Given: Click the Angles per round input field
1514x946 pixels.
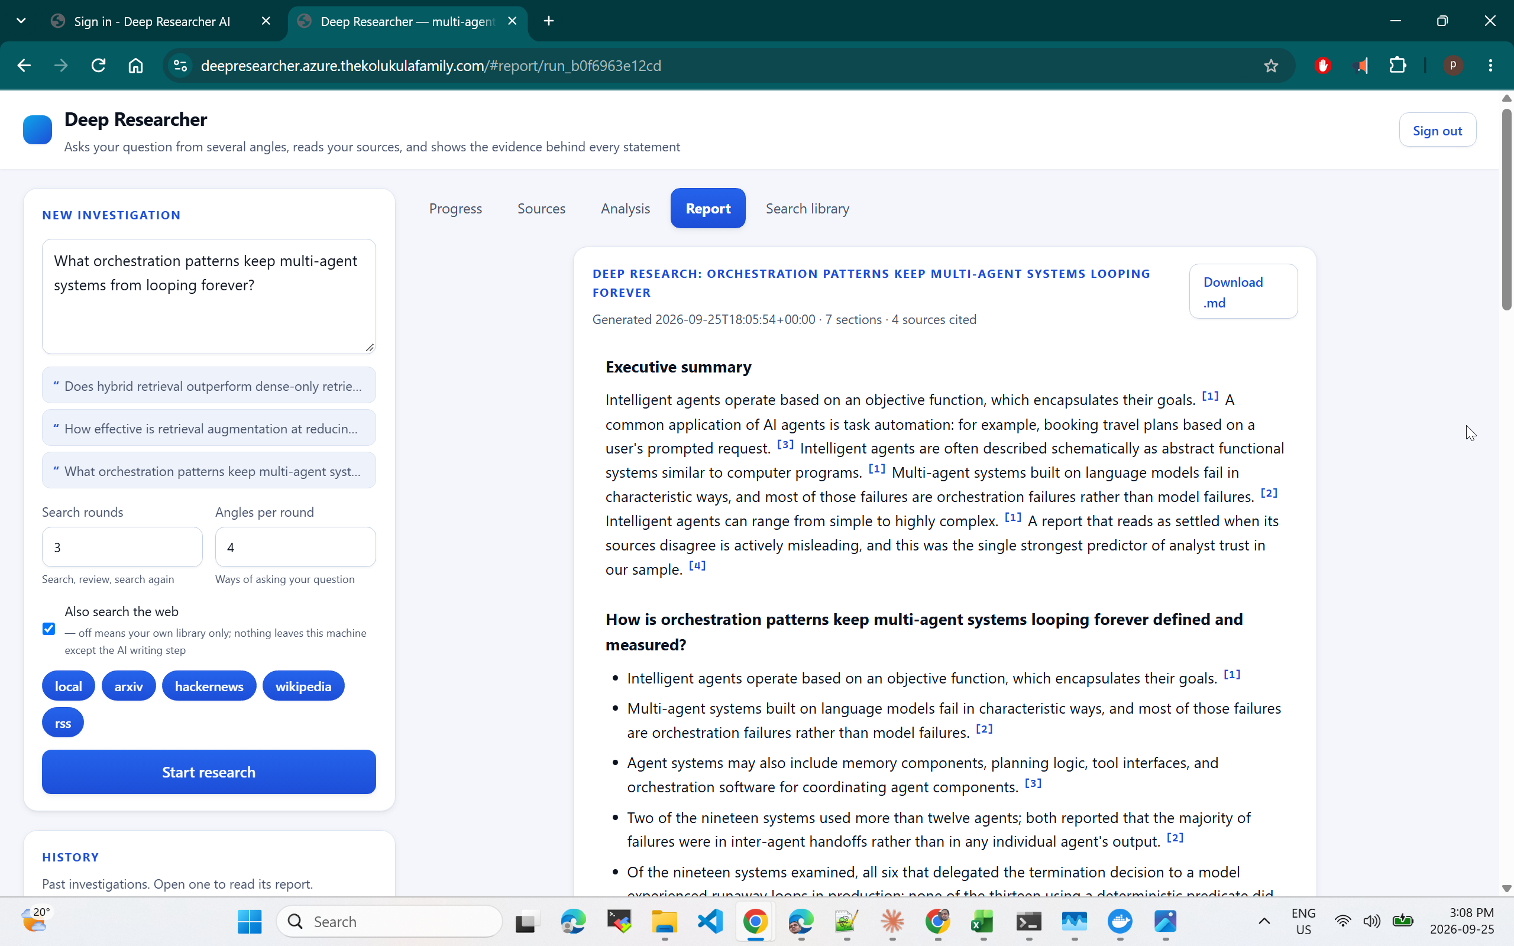Looking at the screenshot, I should pos(295,547).
